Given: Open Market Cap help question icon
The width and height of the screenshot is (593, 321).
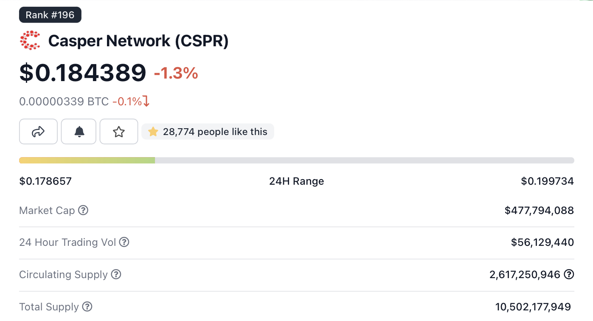Looking at the screenshot, I should [84, 210].
